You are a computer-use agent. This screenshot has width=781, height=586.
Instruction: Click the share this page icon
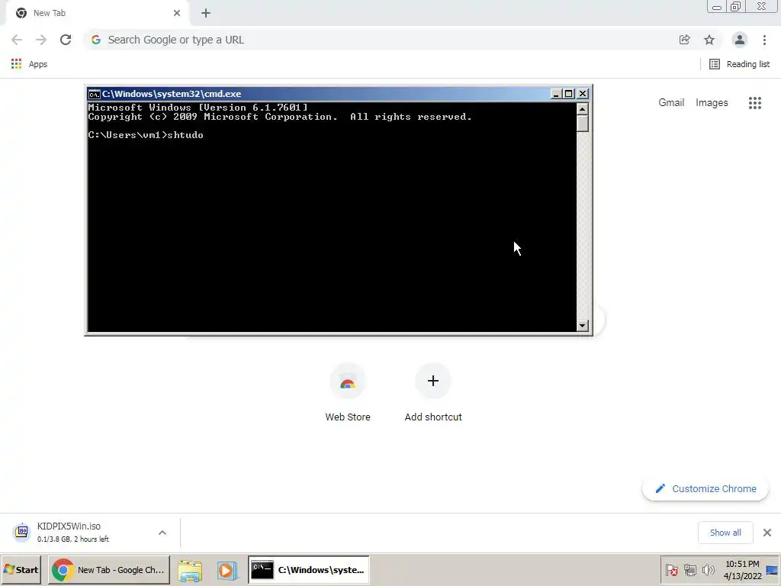(684, 40)
